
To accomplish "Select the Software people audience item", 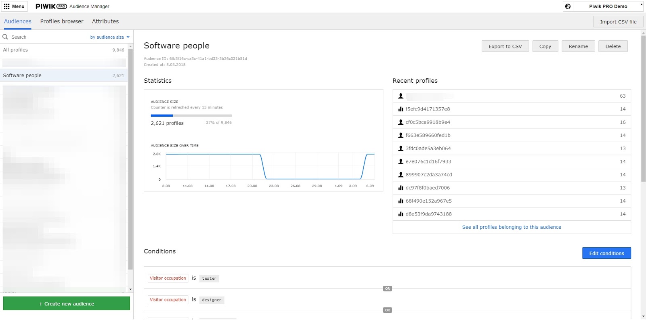I will pyautogui.click(x=64, y=75).
